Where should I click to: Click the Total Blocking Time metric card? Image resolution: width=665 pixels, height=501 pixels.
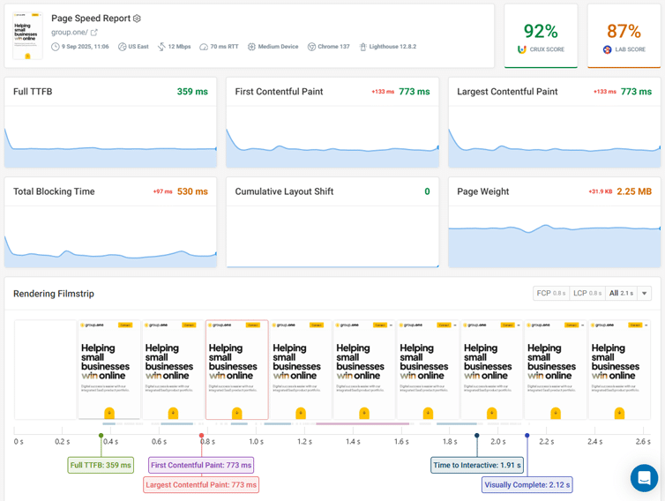pos(110,222)
